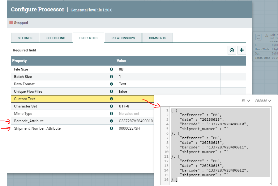This screenshot has width=278, height=186.
Task: Show help for Unique FlowFiles property
Action: click(x=111, y=91)
